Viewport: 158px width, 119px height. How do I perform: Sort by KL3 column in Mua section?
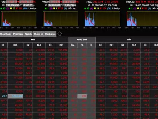(x=15, y=45)
